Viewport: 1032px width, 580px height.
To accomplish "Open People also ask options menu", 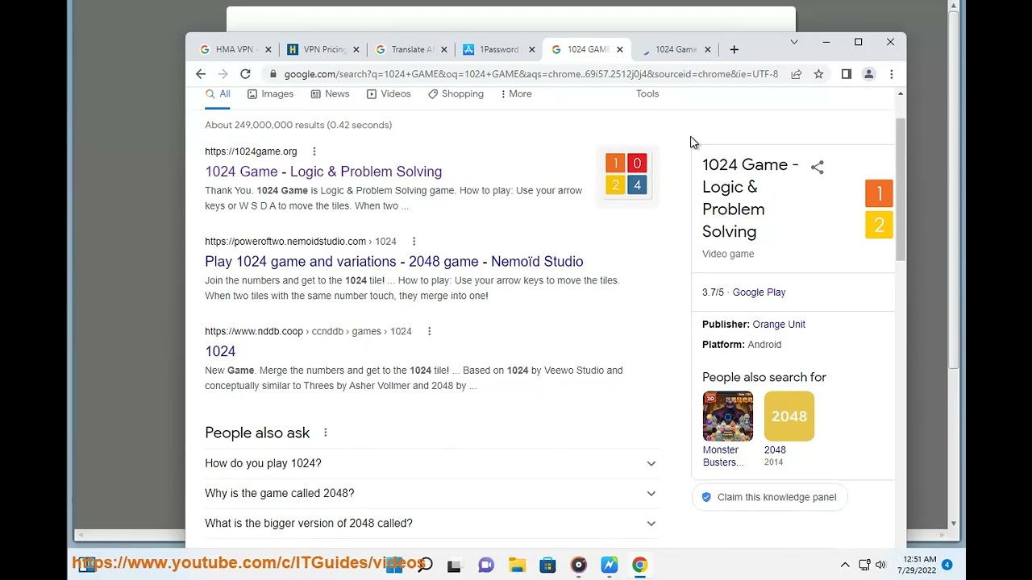I will tap(326, 433).
